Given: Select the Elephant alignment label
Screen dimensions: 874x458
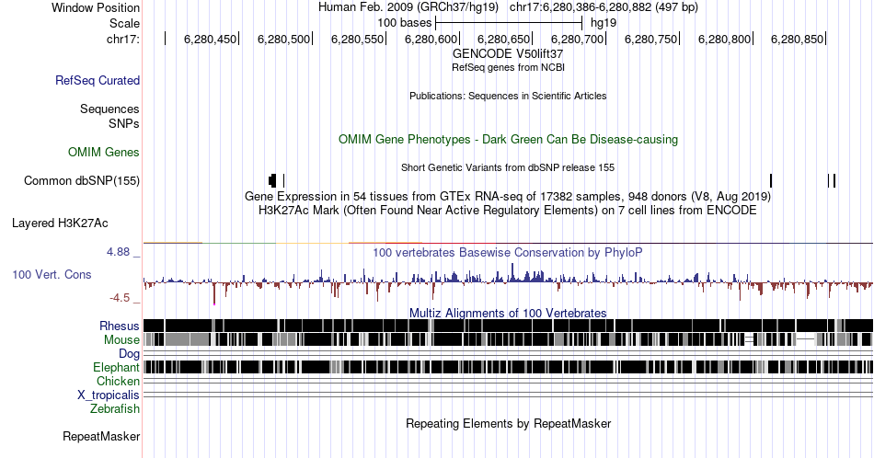Looking at the screenshot, I should (117, 367).
